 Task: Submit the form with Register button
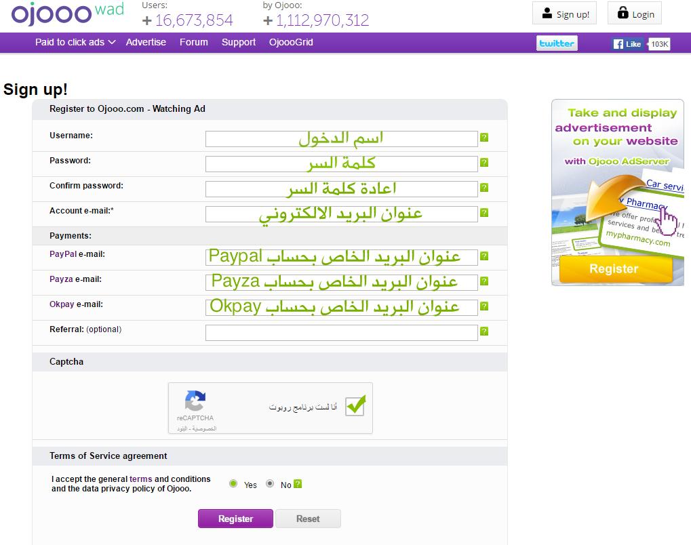(x=235, y=519)
